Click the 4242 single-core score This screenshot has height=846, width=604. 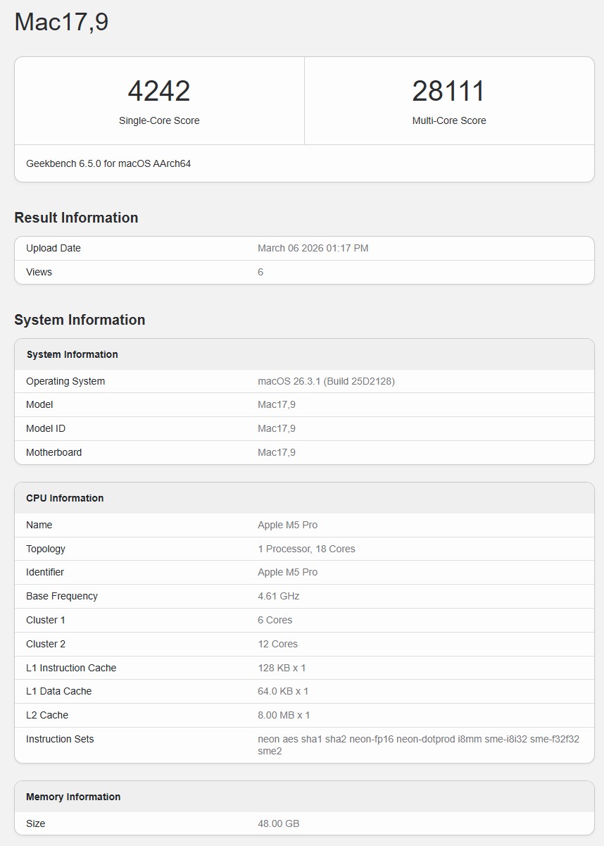tap(159, 92)
